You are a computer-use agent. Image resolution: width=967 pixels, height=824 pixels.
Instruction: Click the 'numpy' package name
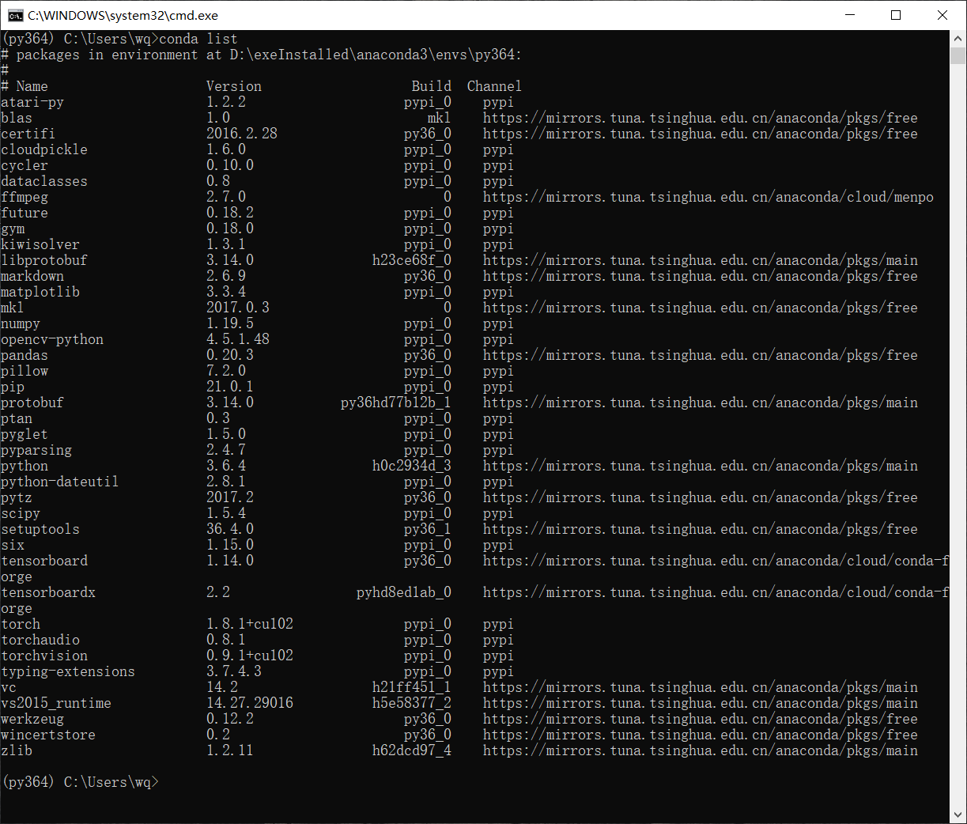[x=21, y=323]
